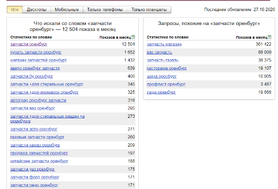
Task: Open the 'Только телефоны' tab
Action: pos(105,10)
